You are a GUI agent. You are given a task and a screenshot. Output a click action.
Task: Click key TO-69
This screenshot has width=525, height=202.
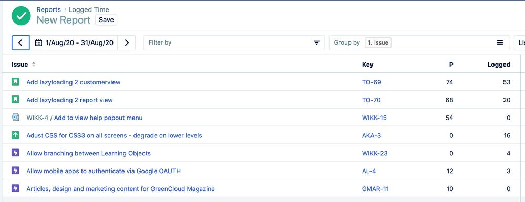pos(372,82)
